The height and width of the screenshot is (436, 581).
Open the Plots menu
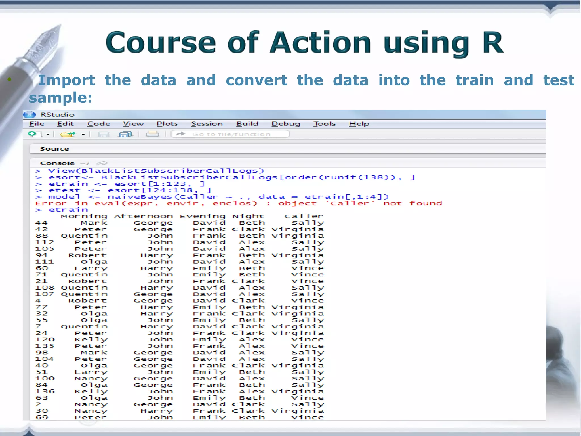(x=167, y=124)
